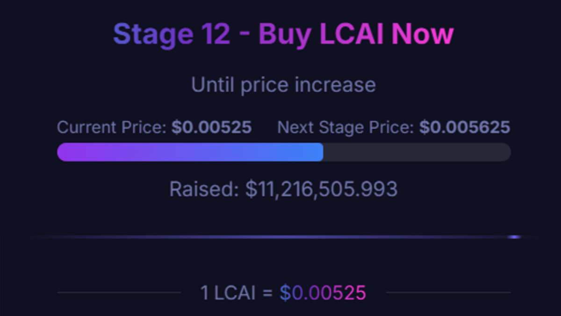Screen dimensions: 561x316
Task: Click the "Until price increase" countdown label
Action: coord(283,85)
